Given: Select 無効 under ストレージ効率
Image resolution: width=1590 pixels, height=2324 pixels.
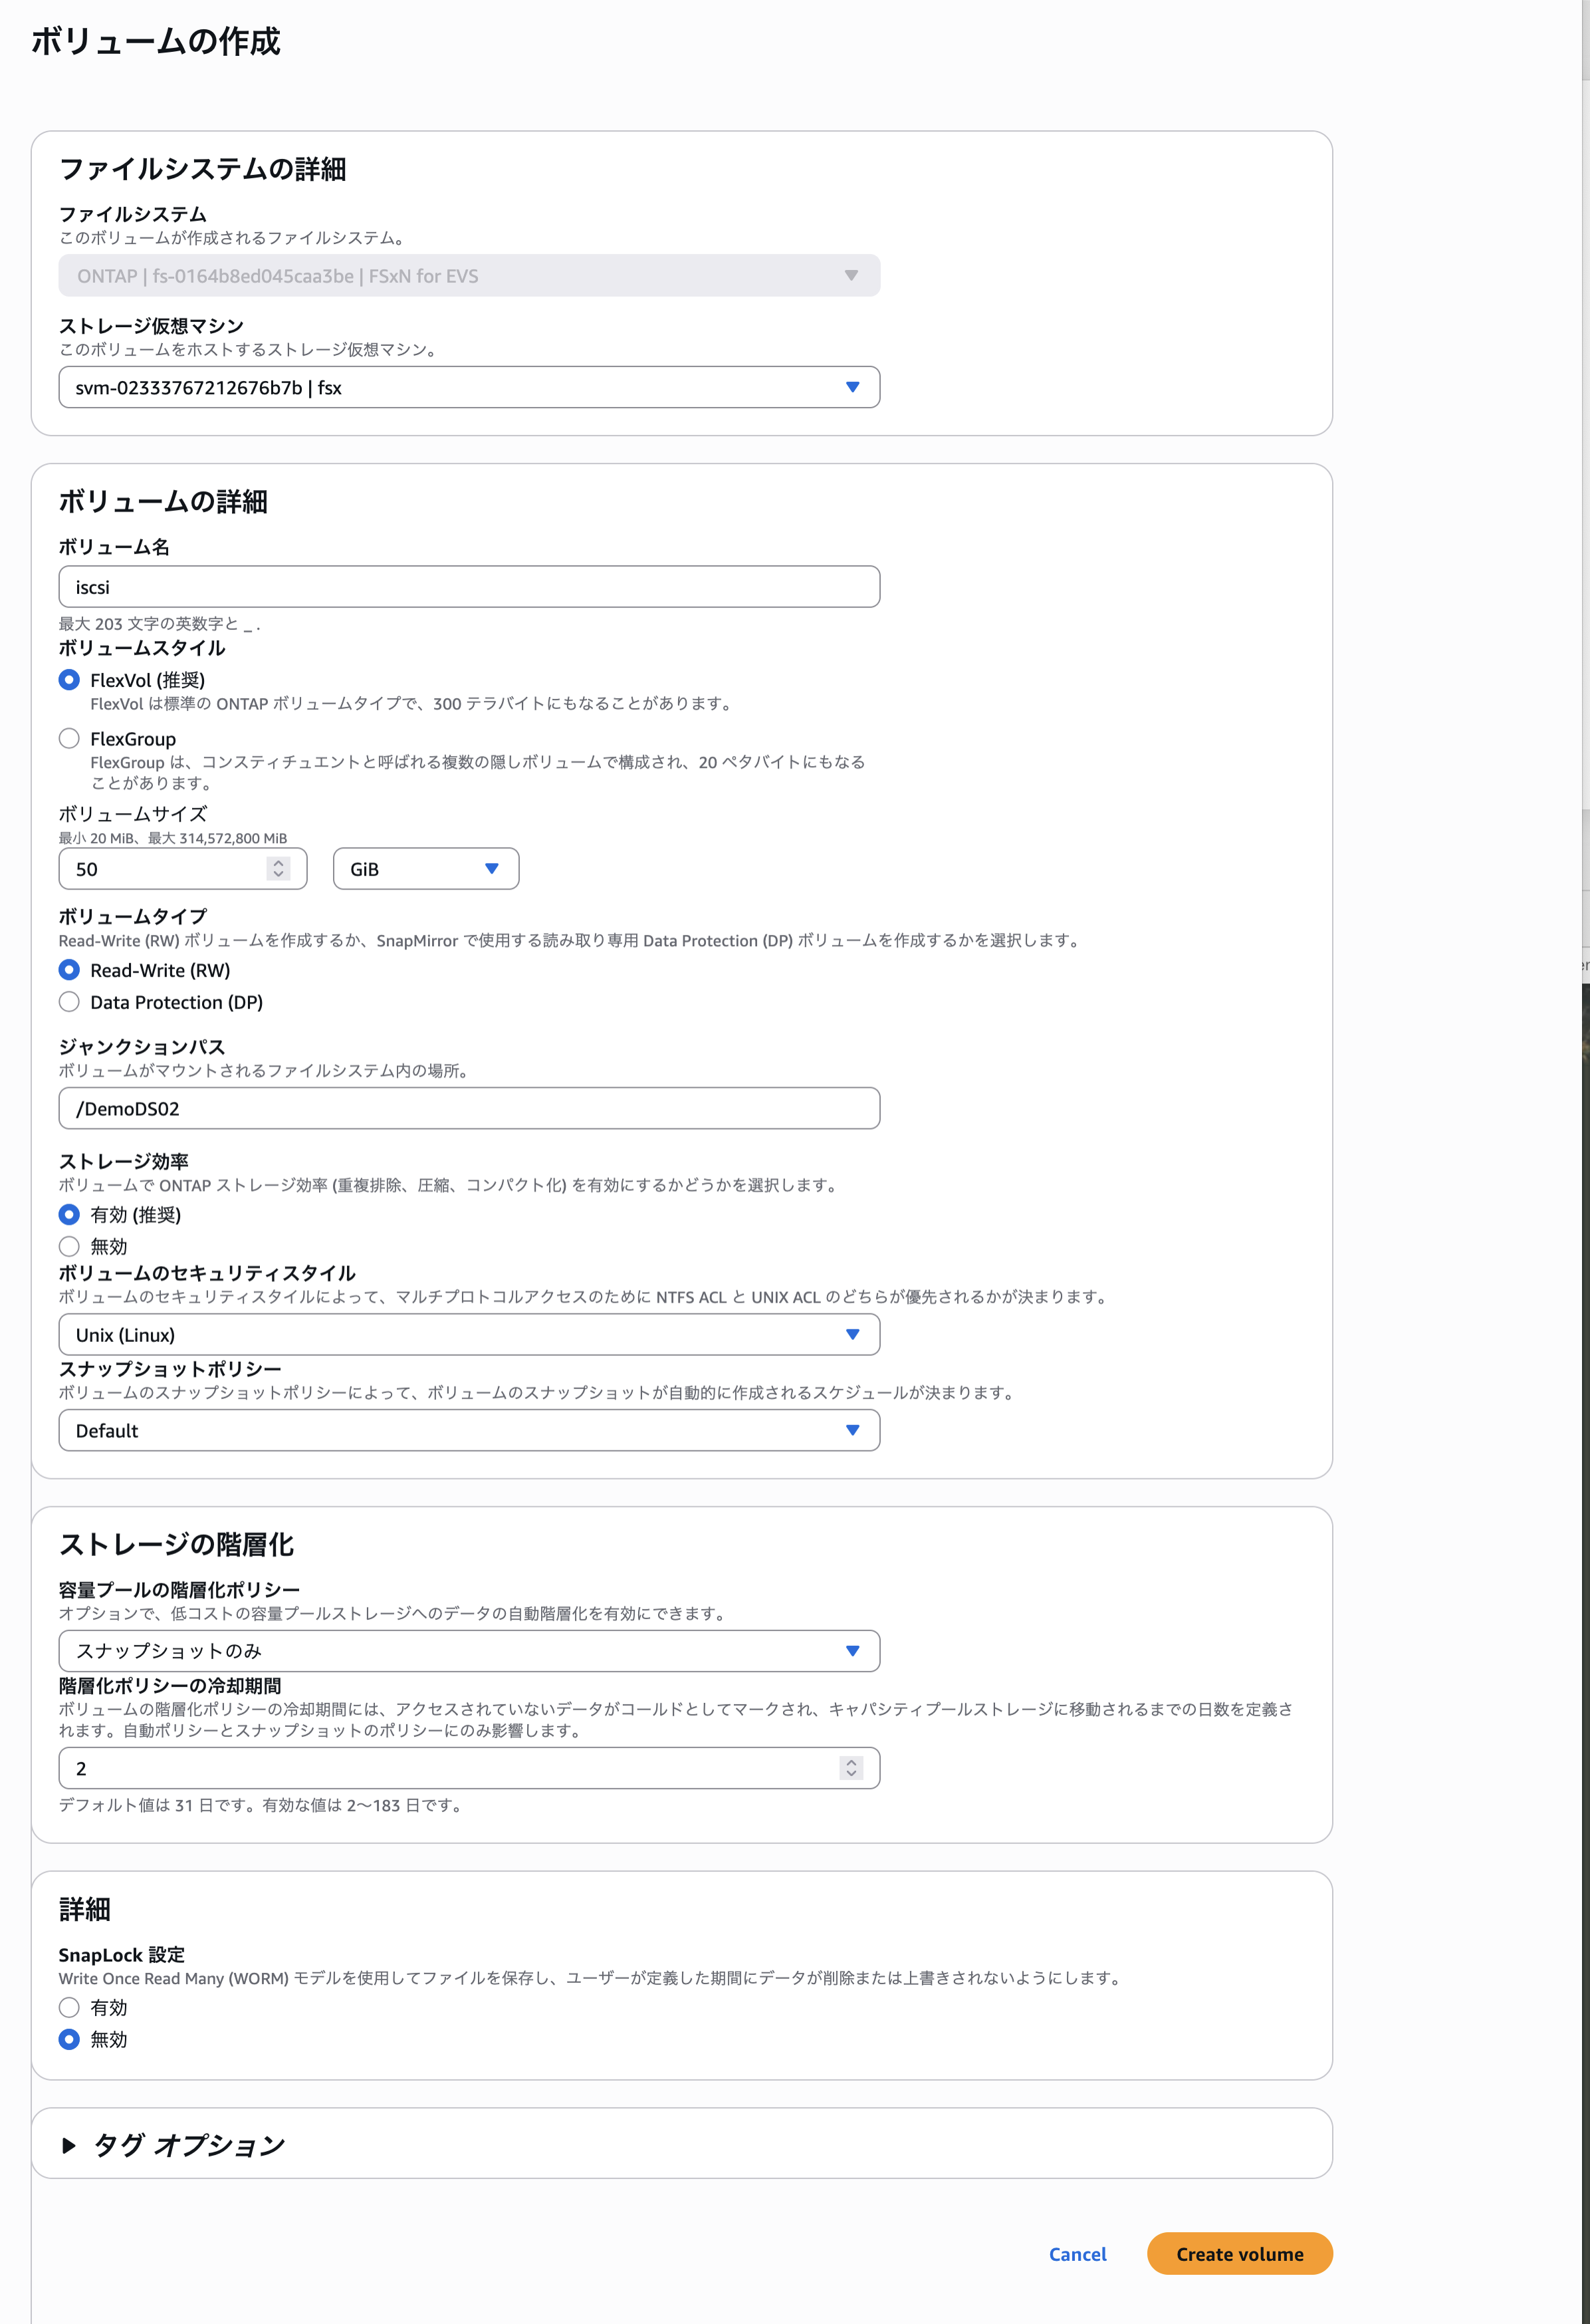Looking at the screenshot, I should (69, 1246).
